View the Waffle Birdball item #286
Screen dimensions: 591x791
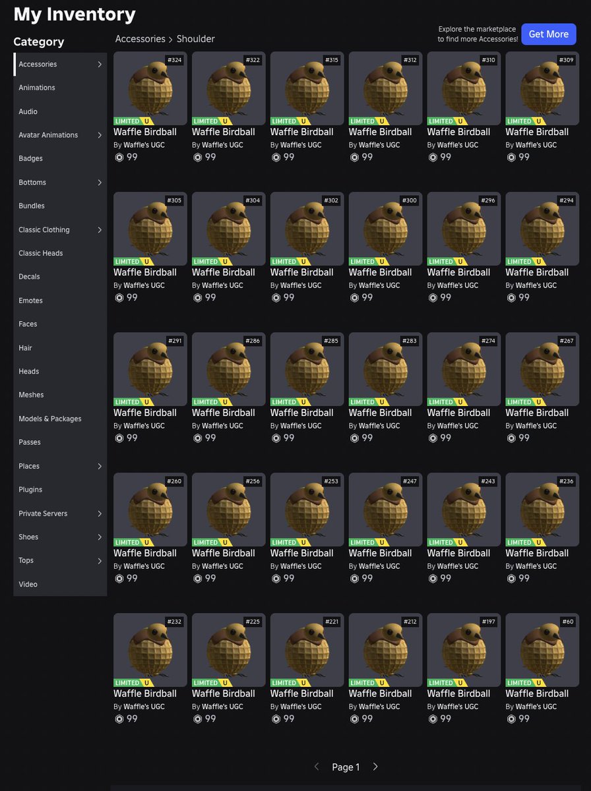tap(229, 369)
